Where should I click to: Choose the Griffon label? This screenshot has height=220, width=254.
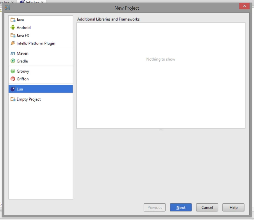click(x=23, y=79)
